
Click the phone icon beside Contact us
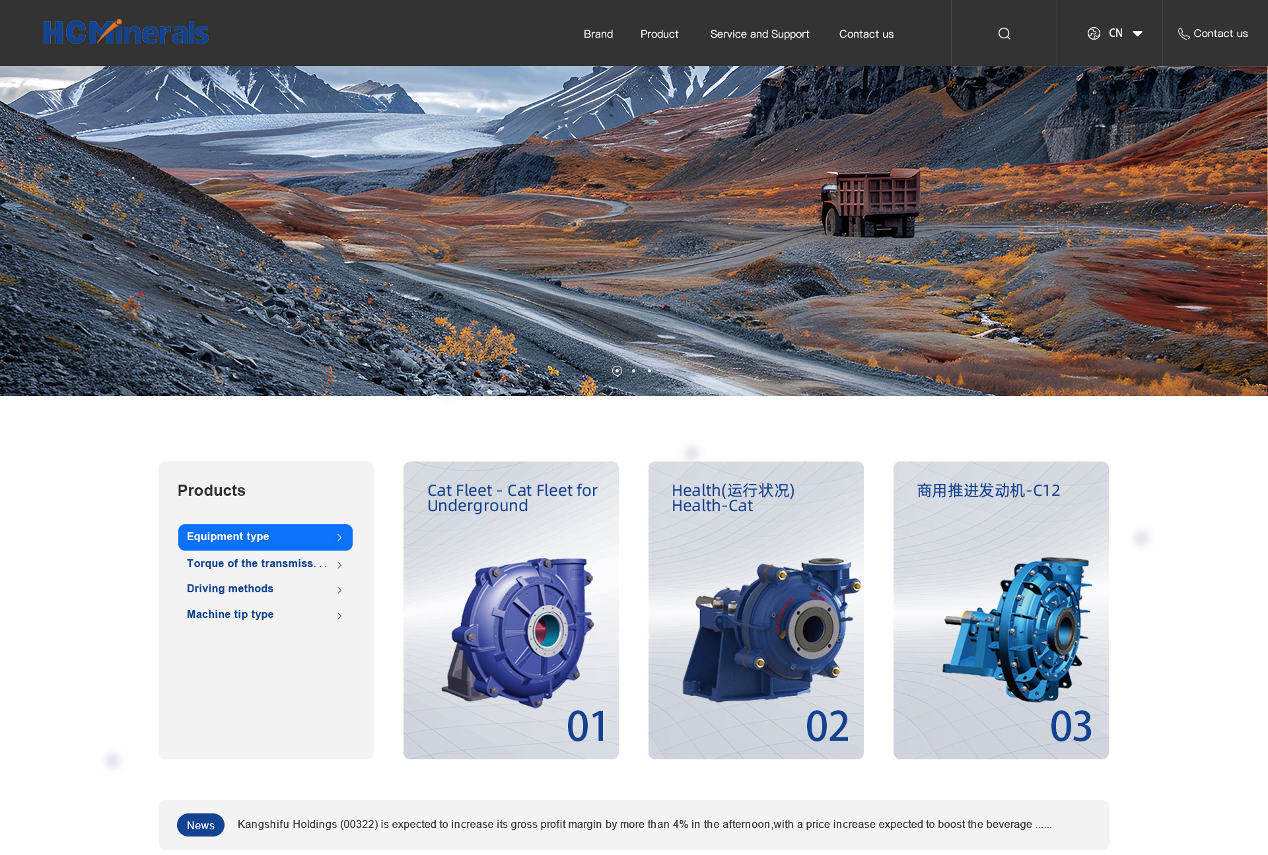[1183, 34]
